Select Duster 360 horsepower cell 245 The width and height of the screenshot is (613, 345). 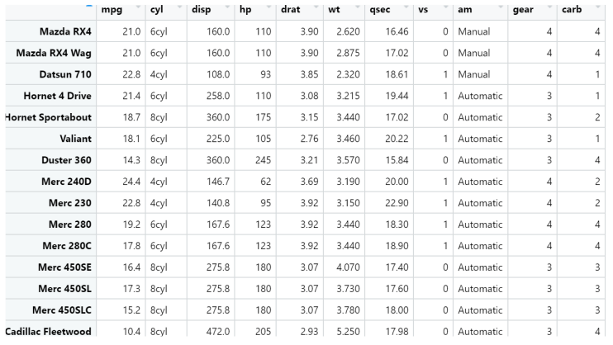[255, 160]
